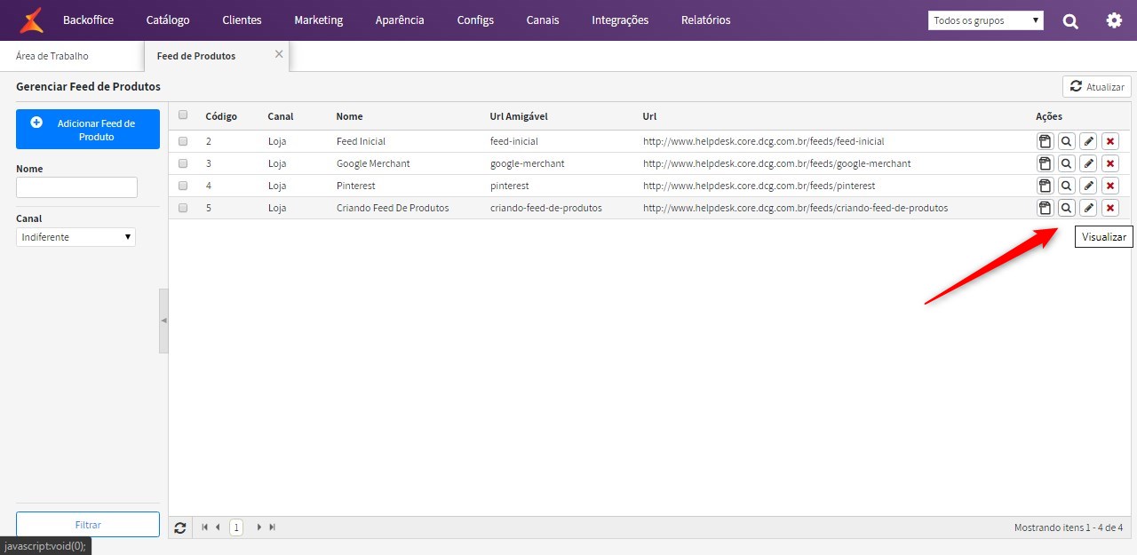Click the Mostrando itens 1 - 4 de 4 text
1137x555 pixels.
pos(1068,527)
